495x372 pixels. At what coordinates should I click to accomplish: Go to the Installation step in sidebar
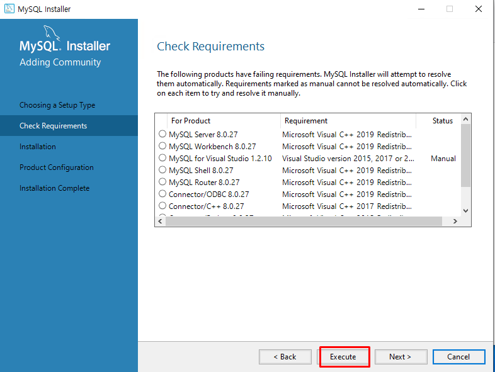pos(38,147)
